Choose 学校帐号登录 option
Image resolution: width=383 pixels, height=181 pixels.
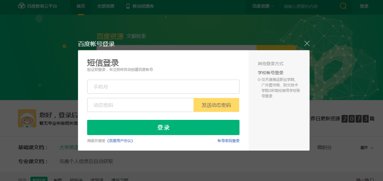click(x=270, y=73)
